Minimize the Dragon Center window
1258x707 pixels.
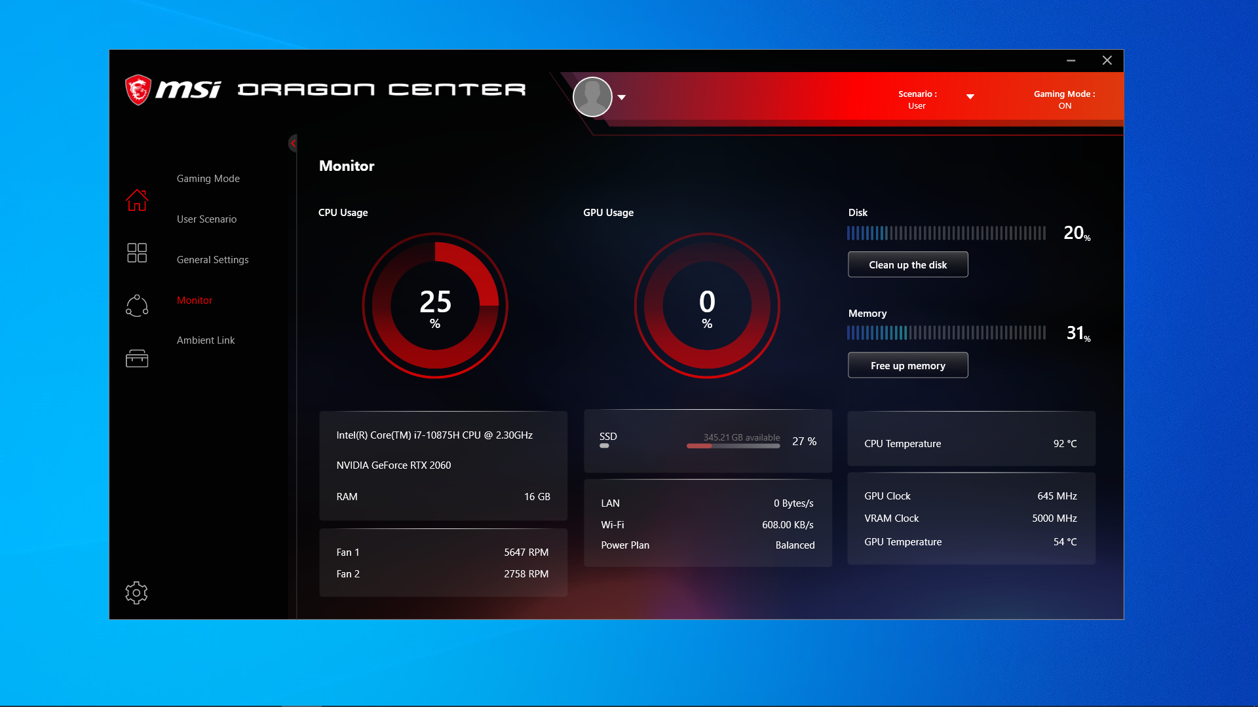[x=1071, y=60]
